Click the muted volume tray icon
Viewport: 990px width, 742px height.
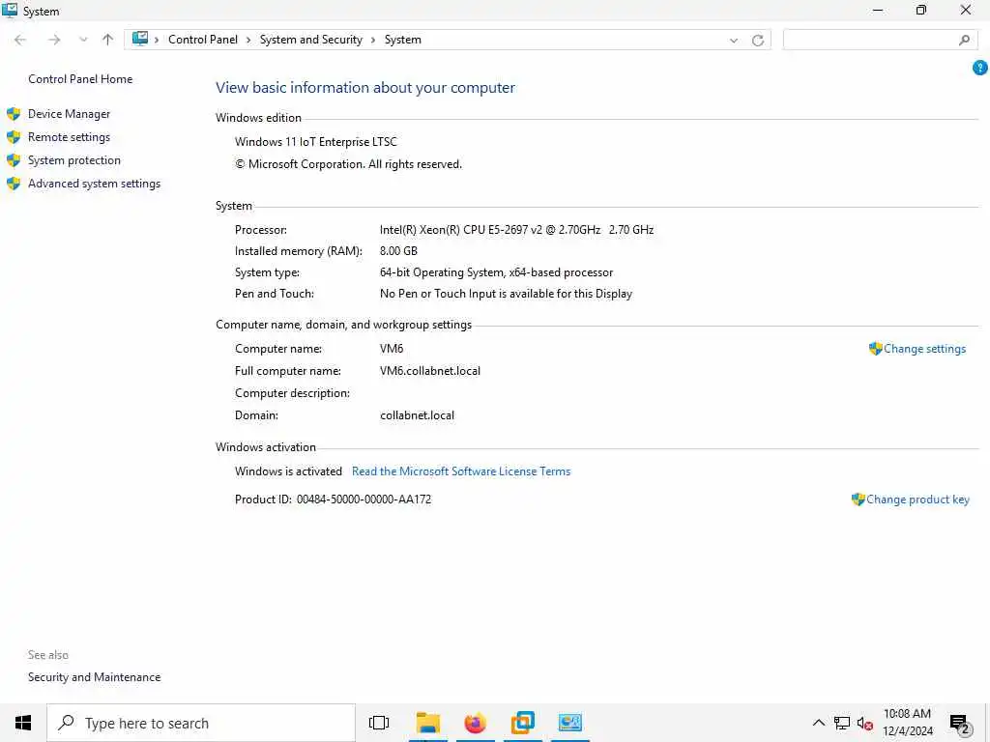tap(865, 724)
